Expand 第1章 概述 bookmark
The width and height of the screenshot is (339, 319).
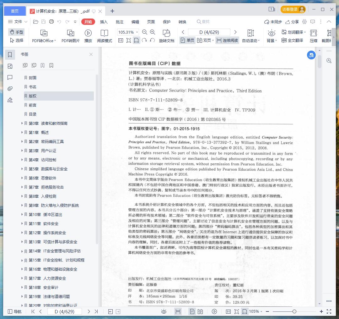coord(22,132)
